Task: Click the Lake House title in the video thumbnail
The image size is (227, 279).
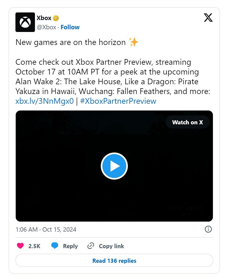Action: pyautogui.click(x=186, y=208)
